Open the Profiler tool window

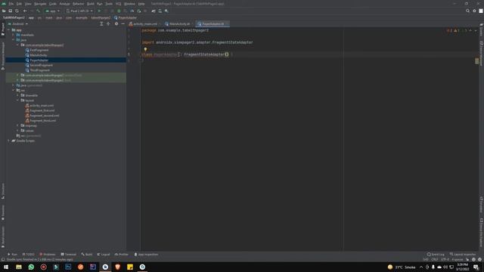(121, 255)
